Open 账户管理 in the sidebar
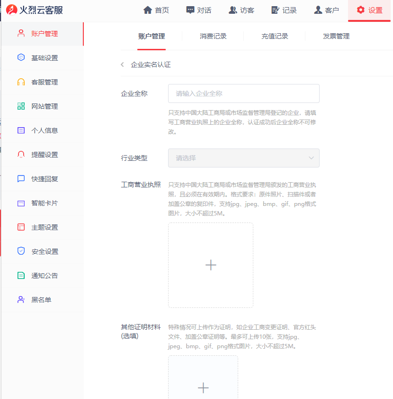The height and width of the screenshot is (399, 393). [43, 34]
